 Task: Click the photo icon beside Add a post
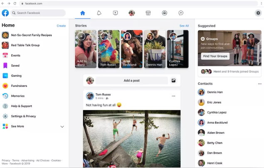pyautogui.click(x=173, y=80)
